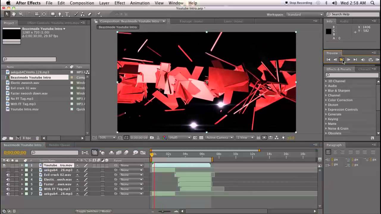Image resolution: width=381 pixels, height=214 pixels.
Task: Select the Zoom magnifier tool
Action: 21,14
